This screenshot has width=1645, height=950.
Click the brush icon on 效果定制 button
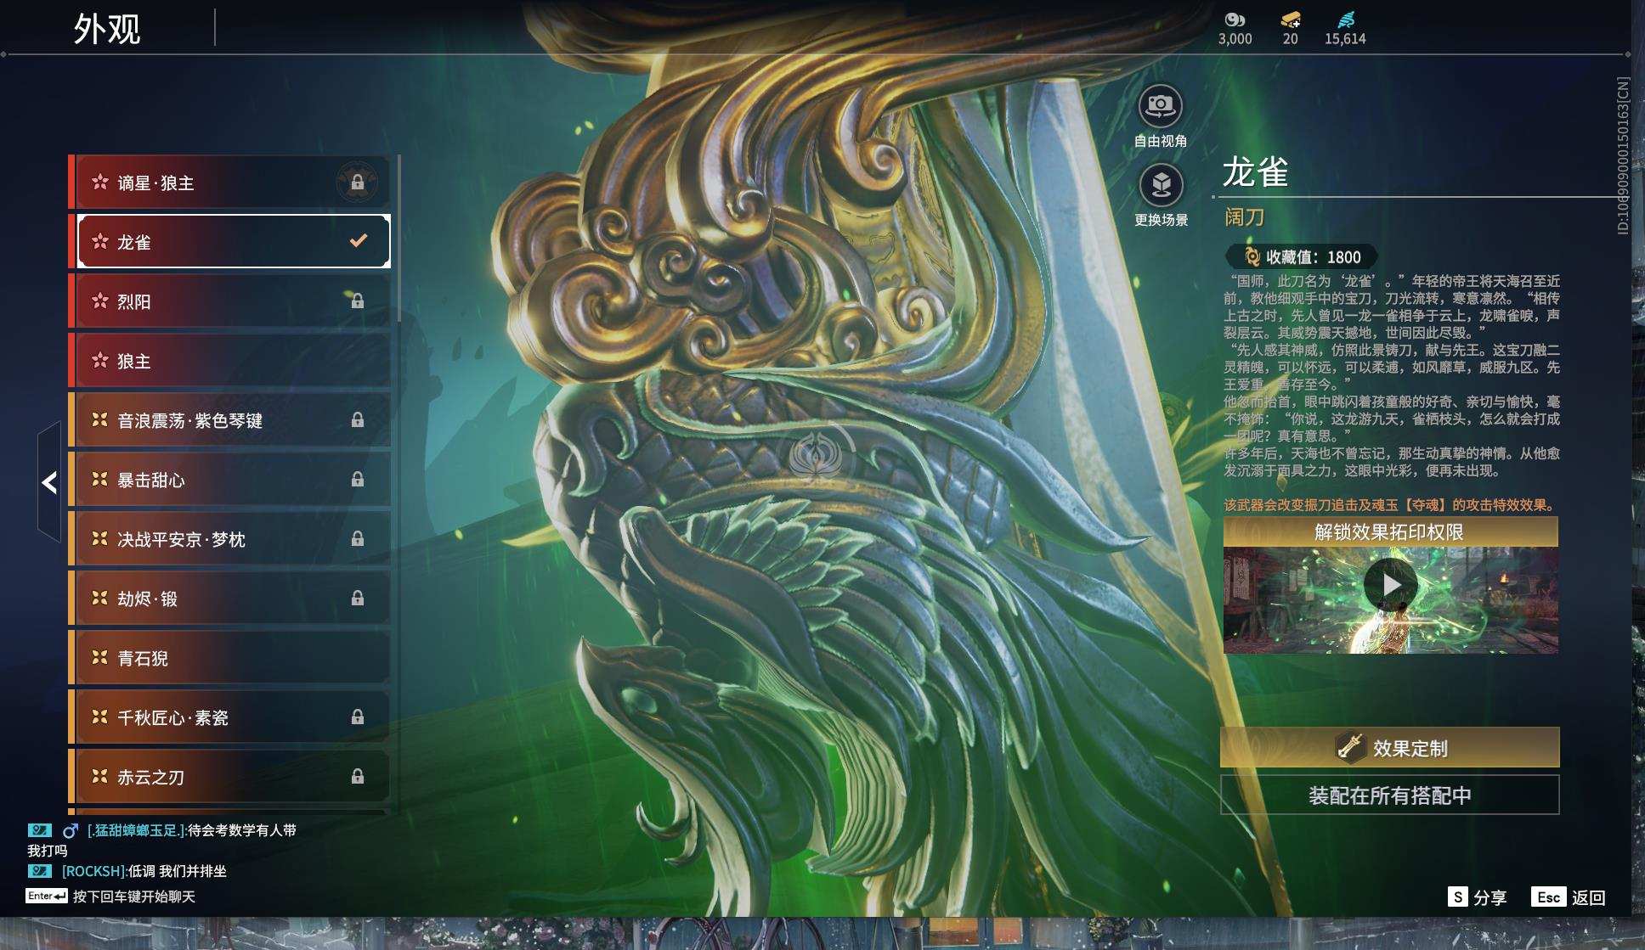tap(1349, 747)
